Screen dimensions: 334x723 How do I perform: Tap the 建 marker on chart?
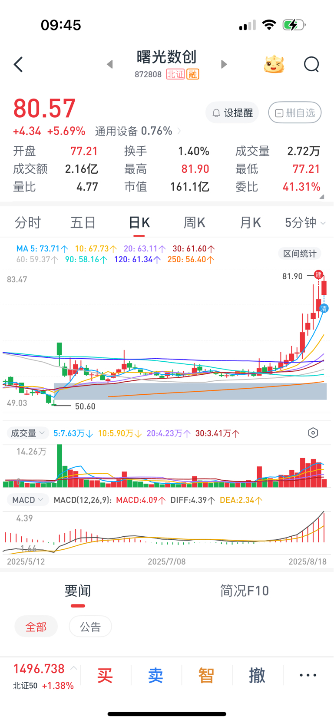tap(318, 274)
